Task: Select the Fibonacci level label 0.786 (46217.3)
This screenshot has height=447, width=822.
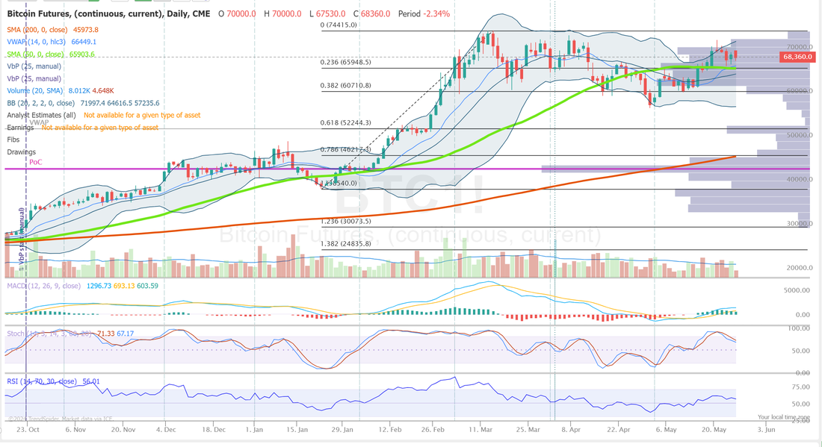Action: click(x=345, y=150)
